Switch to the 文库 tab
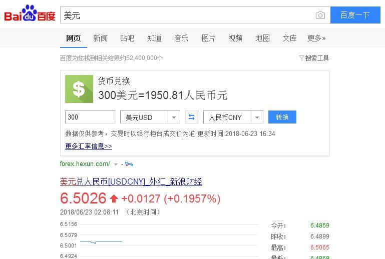The image size is (385, 259). pos(289,38)
